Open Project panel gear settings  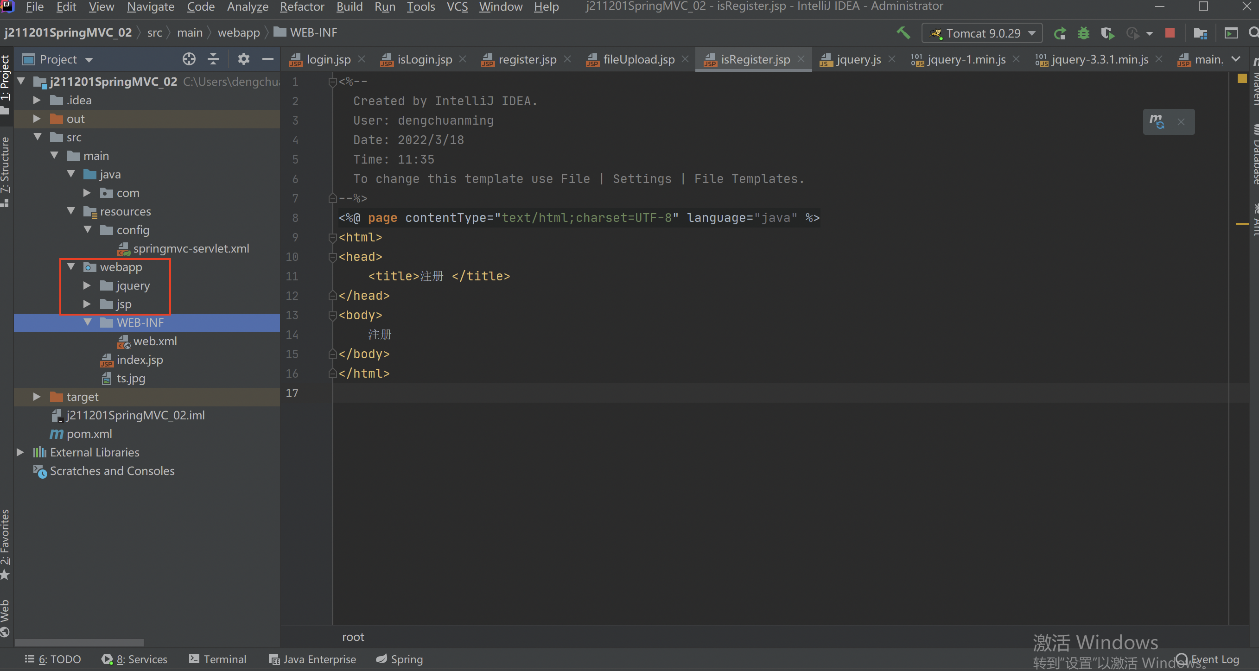pyautogui.click(x=243, y=59)
